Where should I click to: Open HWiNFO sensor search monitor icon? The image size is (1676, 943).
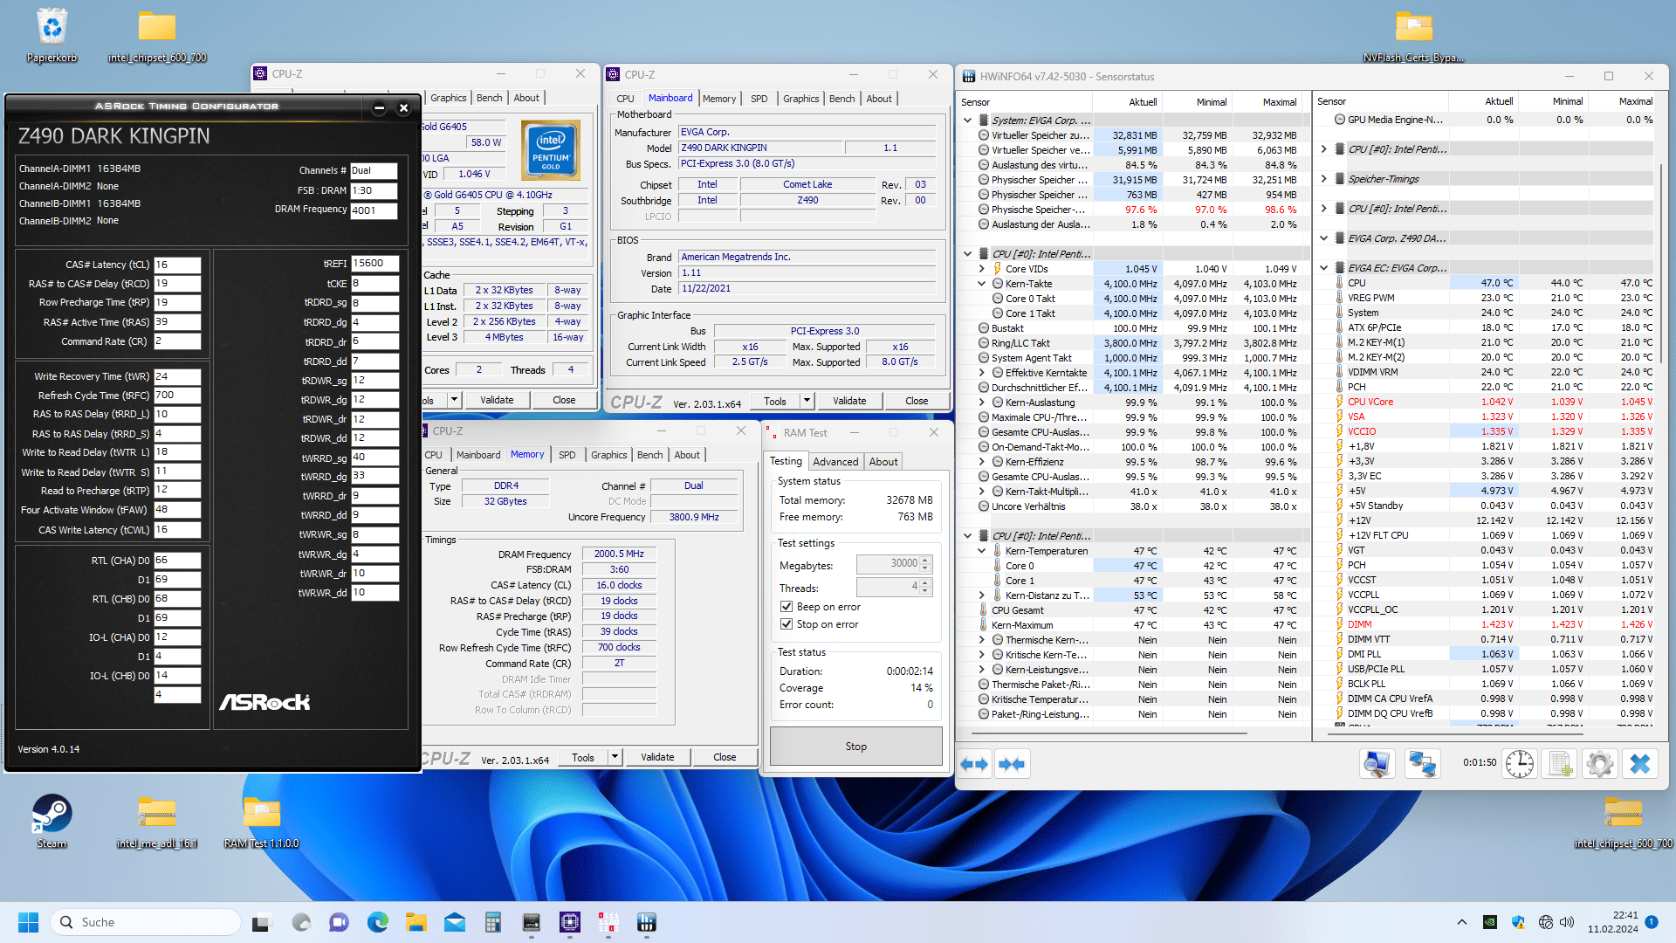pos(1377,764)
